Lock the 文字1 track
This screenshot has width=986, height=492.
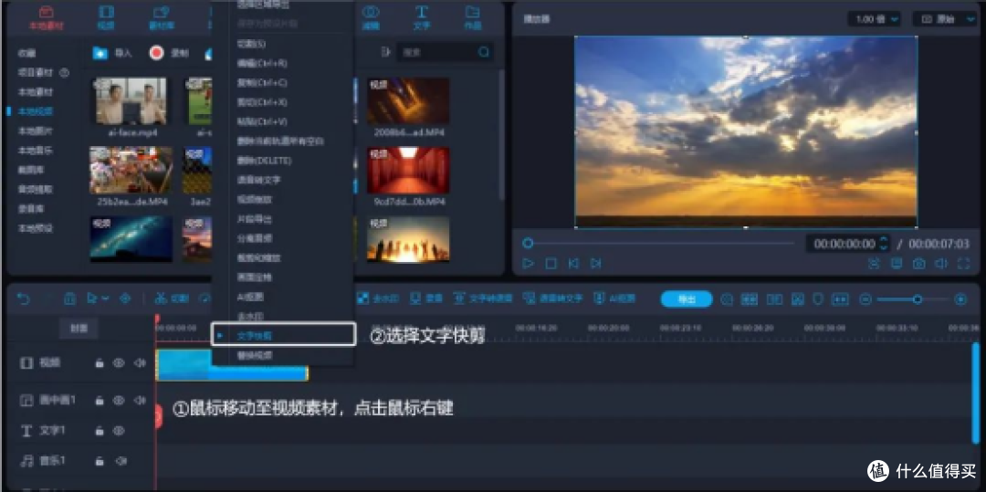tap(99, 431)
